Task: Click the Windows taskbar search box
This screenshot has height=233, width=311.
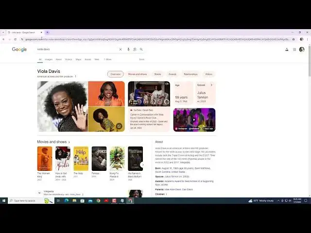Action: (31, 200)
